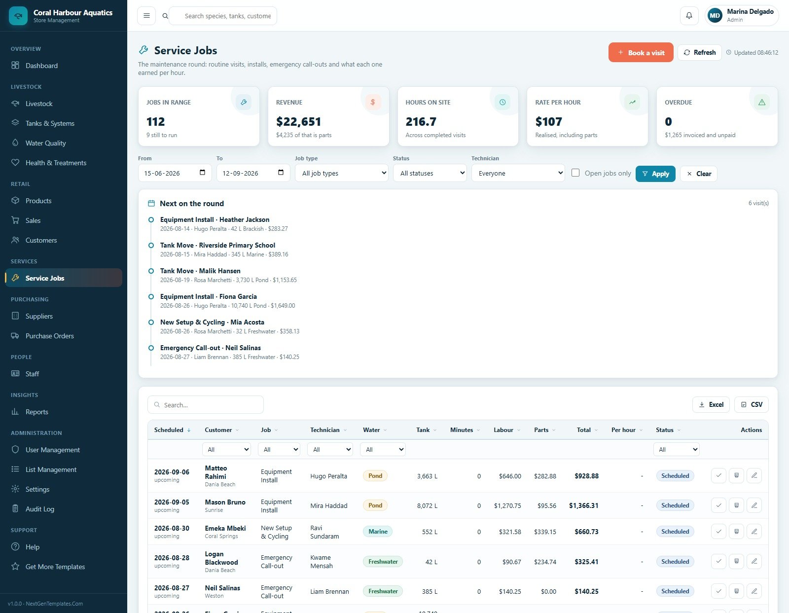Click the table Search... input
Viewport: 789px width, 613px height.
[206, 405]
